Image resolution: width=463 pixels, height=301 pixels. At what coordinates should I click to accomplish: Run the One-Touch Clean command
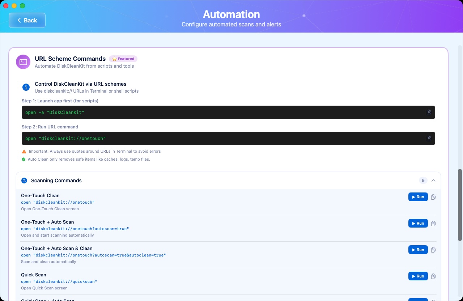pyautogui.click(x=418, y=197)
